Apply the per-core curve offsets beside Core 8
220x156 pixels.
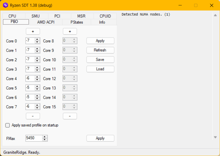click(x=100, y=41)
